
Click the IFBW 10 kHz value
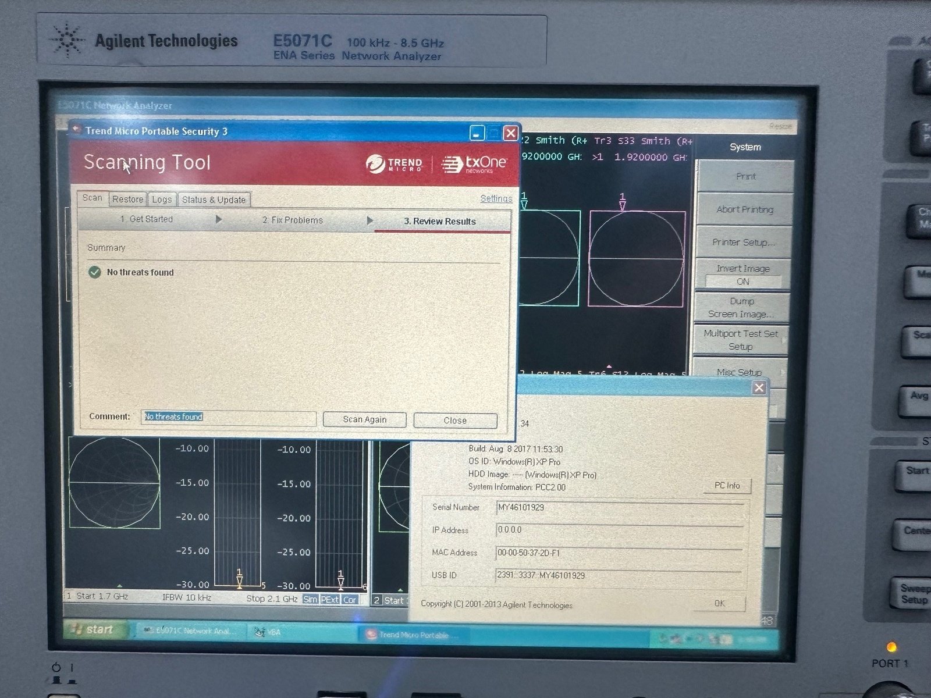coord(186,597)
